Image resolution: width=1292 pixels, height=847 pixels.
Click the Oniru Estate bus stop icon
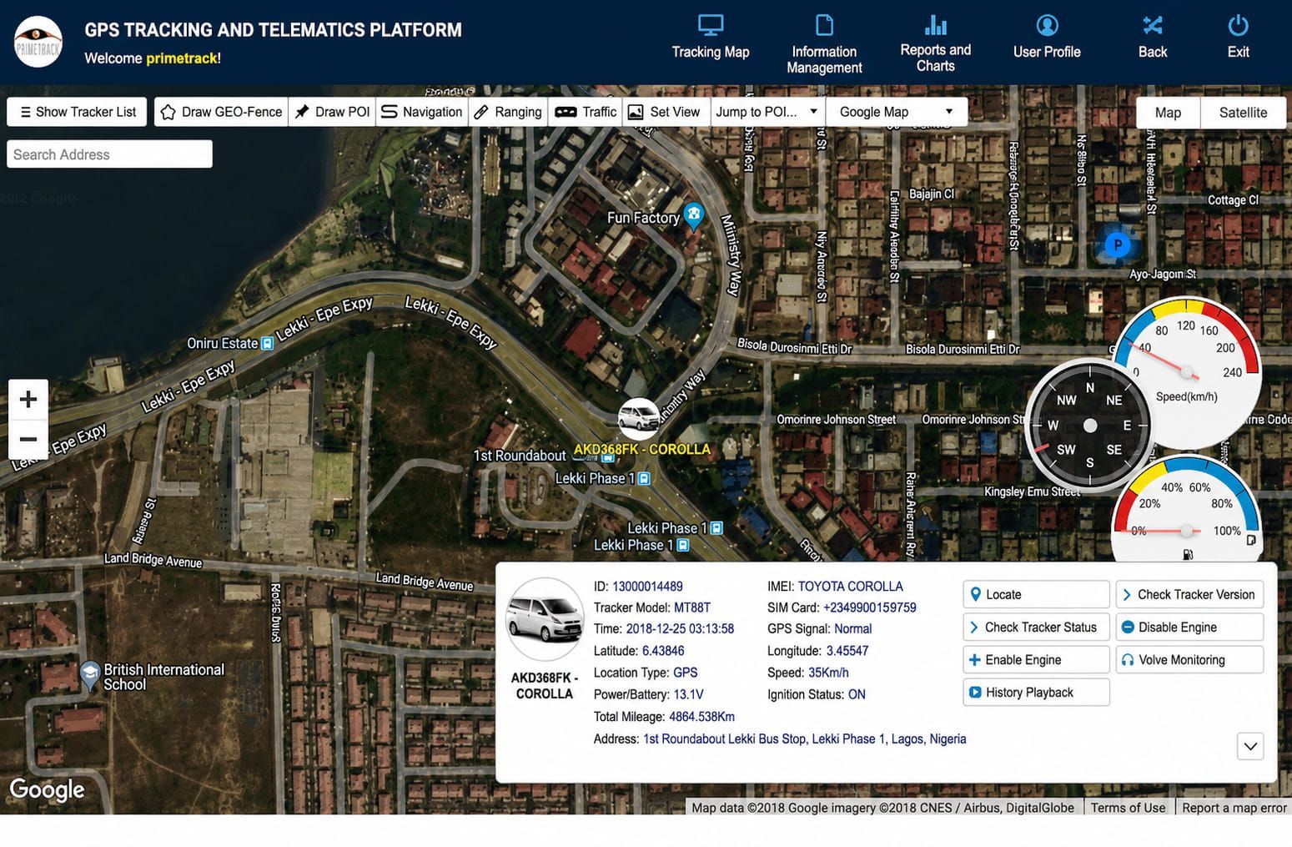(267, 343)
